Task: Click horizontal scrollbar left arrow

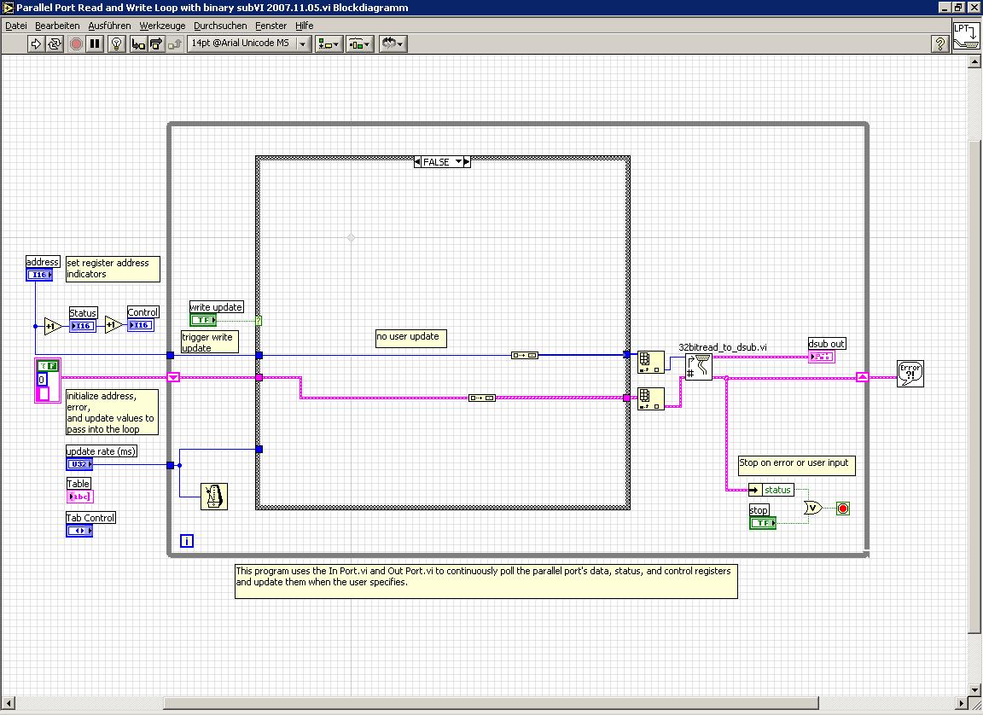Action: pyautogui.click(x=9, y=703)
